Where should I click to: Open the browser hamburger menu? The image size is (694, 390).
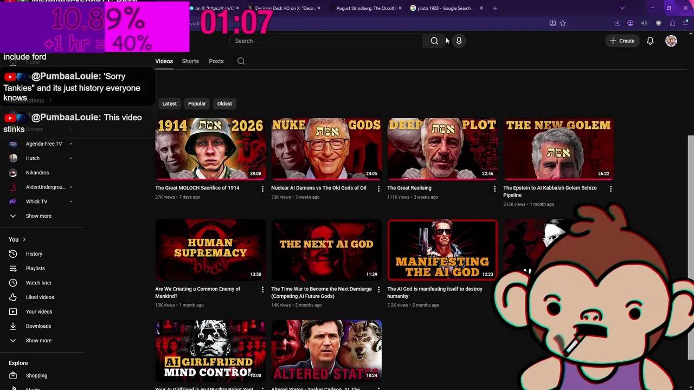point(685,23)
